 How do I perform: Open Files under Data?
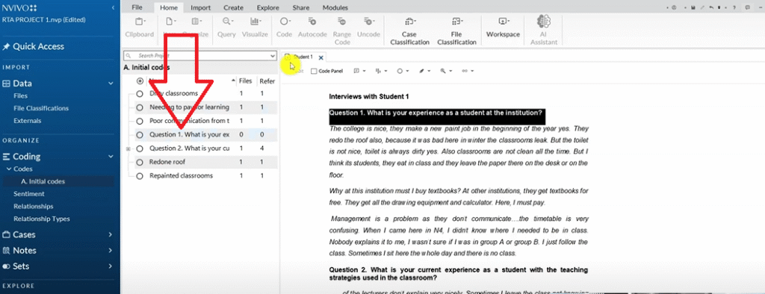tap(20, 96)
